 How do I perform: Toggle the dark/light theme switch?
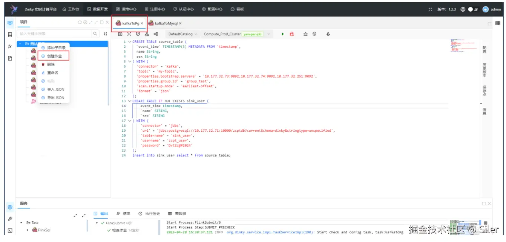click(x=473, y=9)
